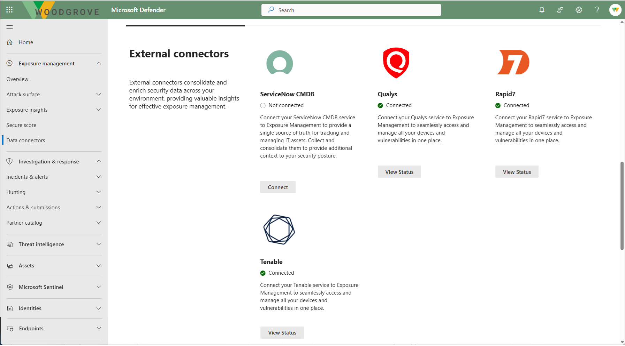The width and height of the screenshot is (625, 346).
Task: Expand the Attack surface submenu
Action: (99, 94)
